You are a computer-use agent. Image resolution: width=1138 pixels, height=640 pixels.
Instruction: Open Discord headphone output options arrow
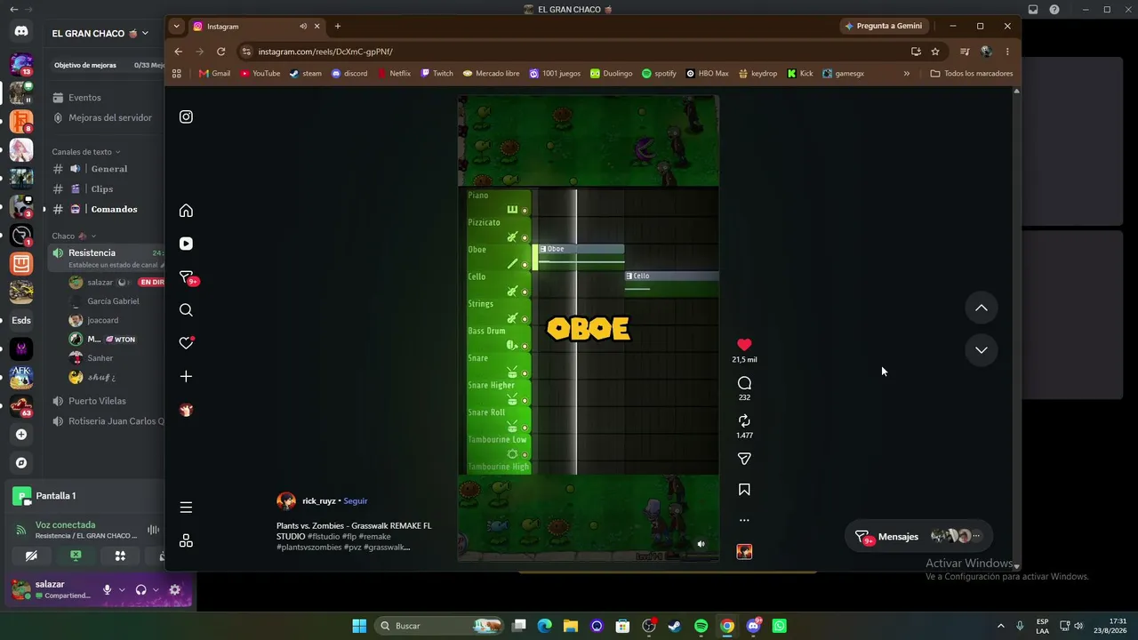pos(156,589)
